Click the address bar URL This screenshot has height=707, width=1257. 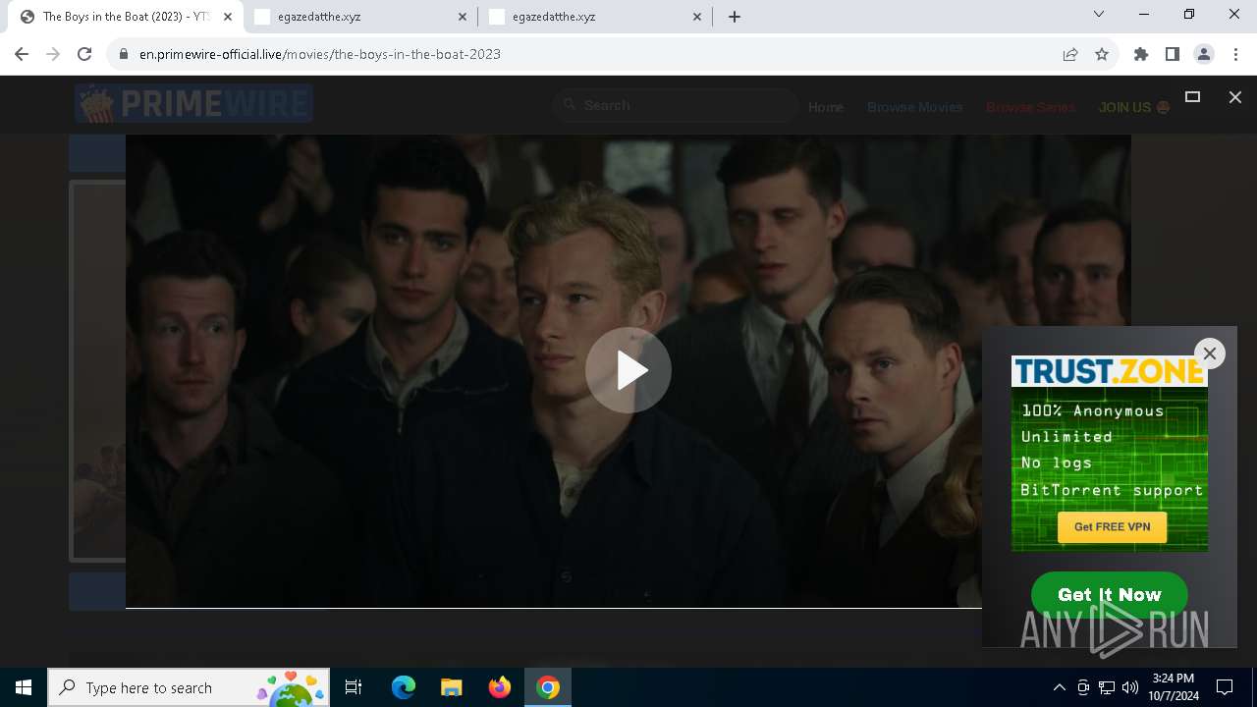click(x=320, y=54)
